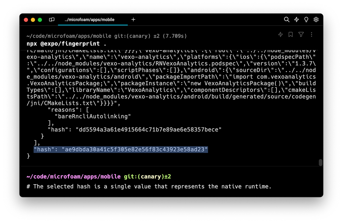Screen dimensions: 343x223
Task: Bookmark the fingerprint command block
Action: click(x=291, y=34)
